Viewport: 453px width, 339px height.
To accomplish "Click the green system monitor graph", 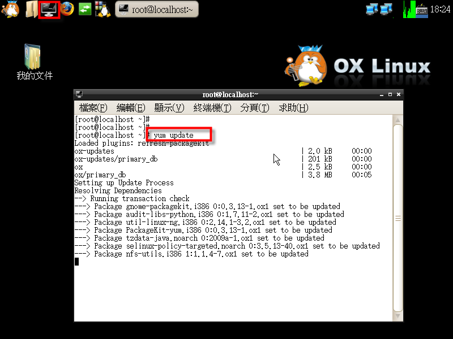I will [x=409, y=9].
